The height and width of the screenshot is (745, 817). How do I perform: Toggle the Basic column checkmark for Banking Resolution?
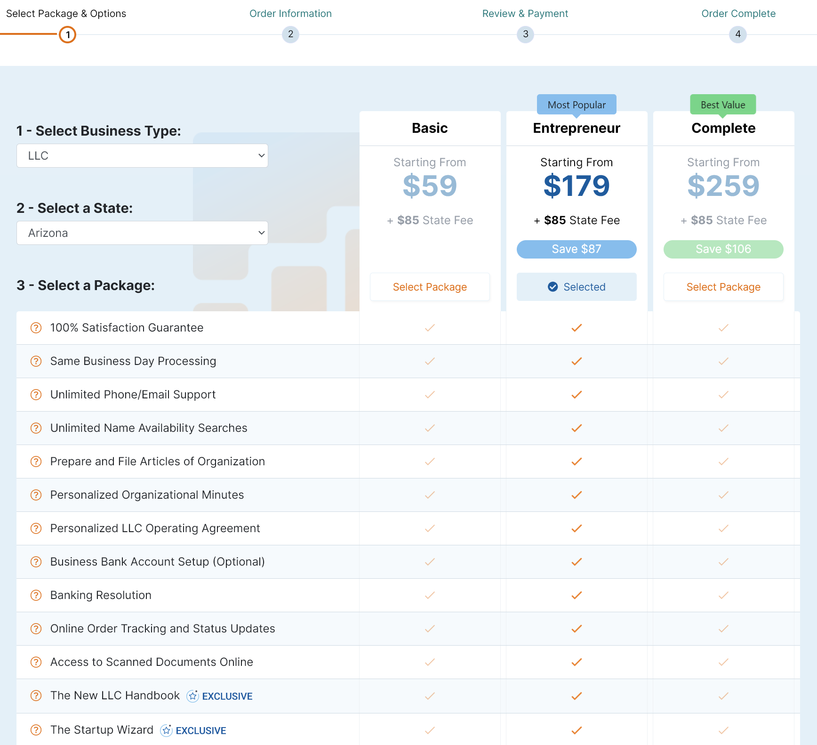tap(430, 595)
